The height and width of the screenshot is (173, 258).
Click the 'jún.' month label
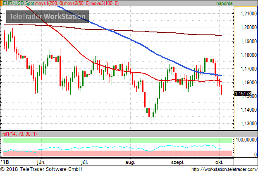41,162
